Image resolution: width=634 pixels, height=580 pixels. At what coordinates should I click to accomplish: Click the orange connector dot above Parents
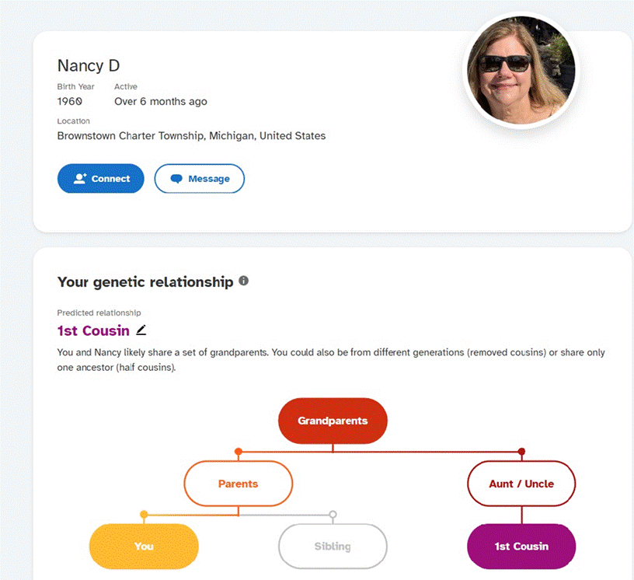tap(239, 451)
